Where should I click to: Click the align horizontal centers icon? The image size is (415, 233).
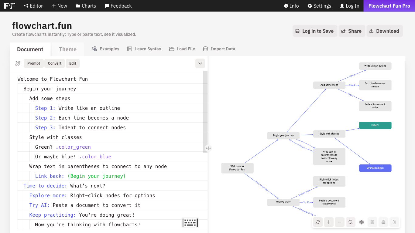point(383,222)
